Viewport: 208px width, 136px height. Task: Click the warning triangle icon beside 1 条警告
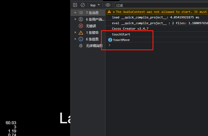pyautogui.click(x=81, y=32)
